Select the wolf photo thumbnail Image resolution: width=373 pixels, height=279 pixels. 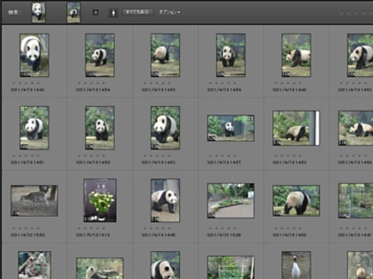(34, 201)
